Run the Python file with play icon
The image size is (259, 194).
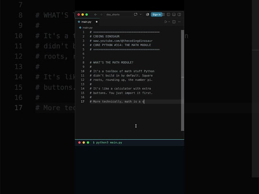[166, 22]
